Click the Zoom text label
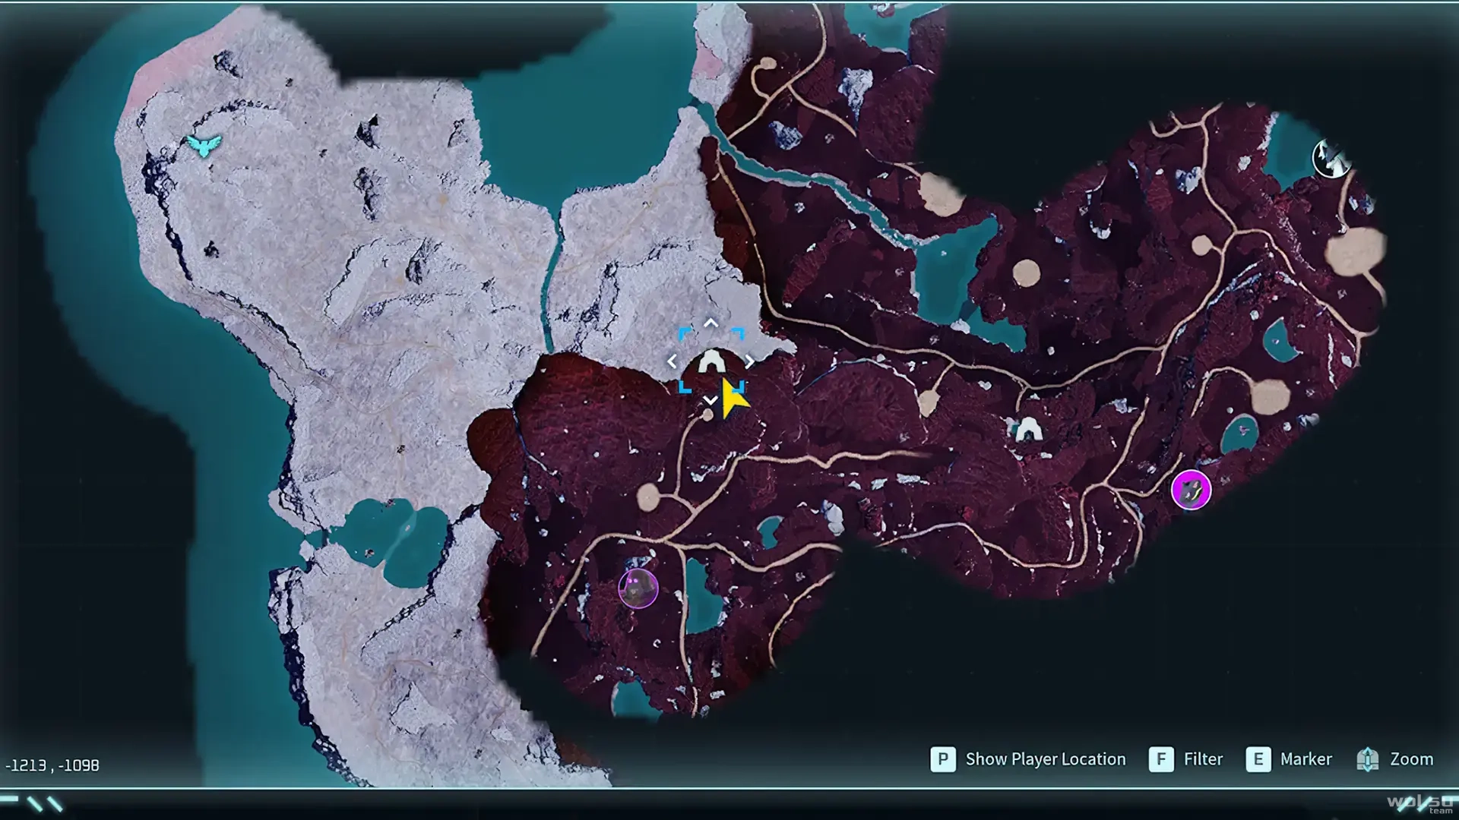Screen dimensions: 1459x820 point(1411,759)
